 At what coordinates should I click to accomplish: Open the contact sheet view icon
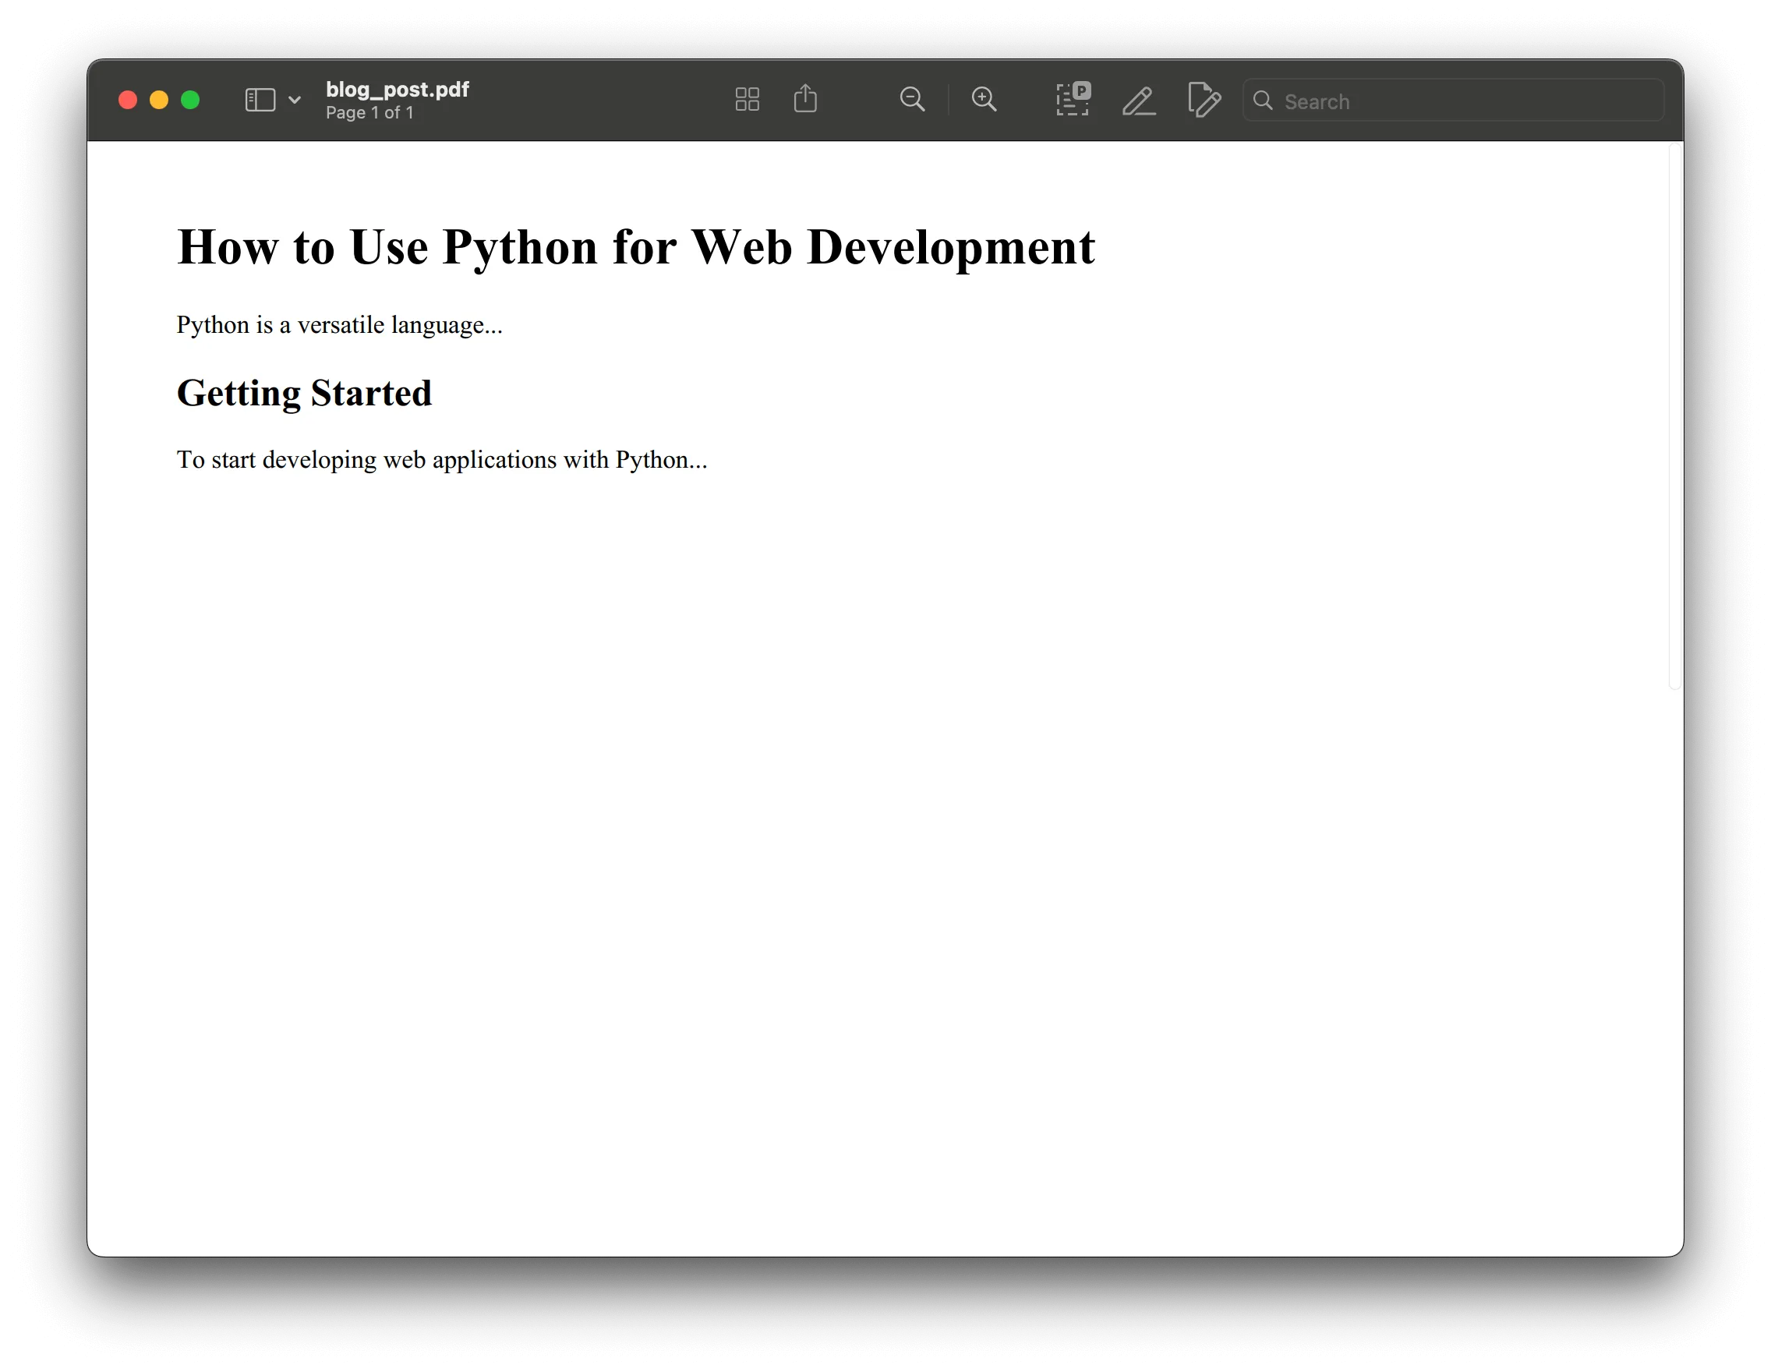pyautogui.click(x=746, y=99)
